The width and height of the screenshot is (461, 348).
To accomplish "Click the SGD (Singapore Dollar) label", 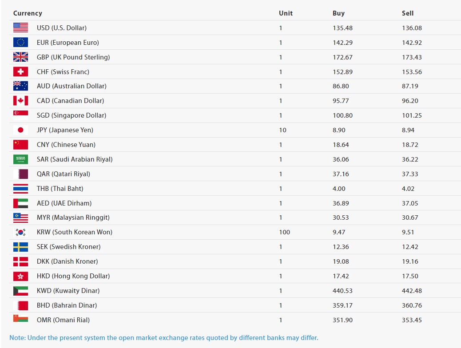I will (72, 115).
